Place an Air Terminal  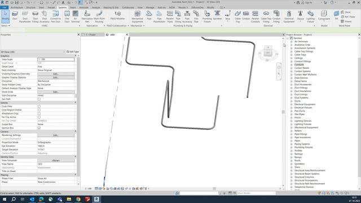[x=75, y=16]
